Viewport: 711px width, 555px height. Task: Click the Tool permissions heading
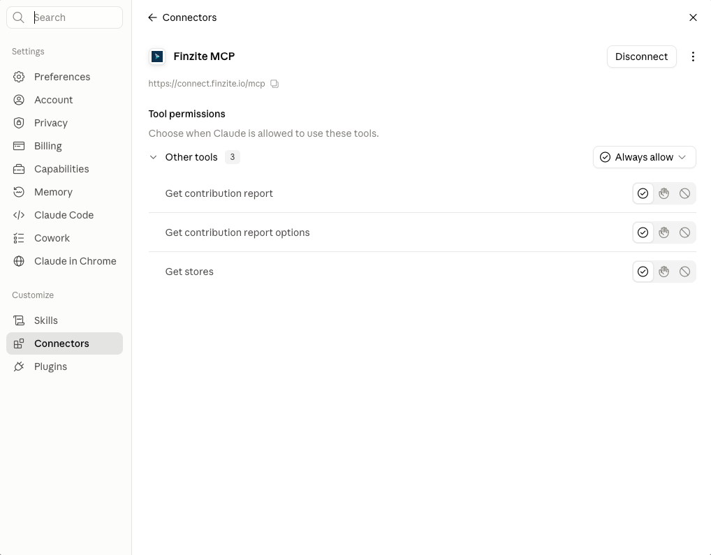tap(186, 114)
